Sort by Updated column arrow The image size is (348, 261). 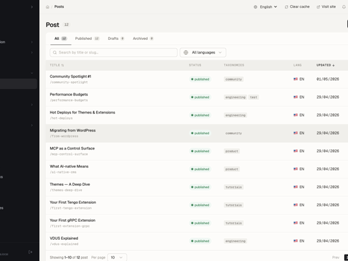[x=333, y=65]
